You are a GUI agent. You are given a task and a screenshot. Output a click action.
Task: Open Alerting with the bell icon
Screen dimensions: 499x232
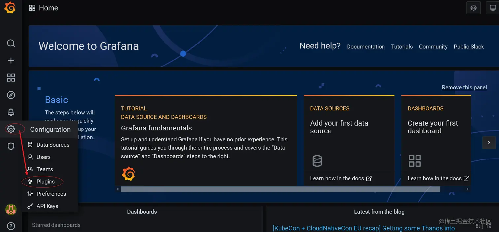click(x=11, y=112)
